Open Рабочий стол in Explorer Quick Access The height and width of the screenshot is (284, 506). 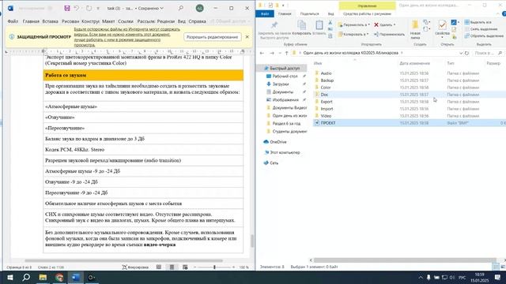click(x=285, y=77)
